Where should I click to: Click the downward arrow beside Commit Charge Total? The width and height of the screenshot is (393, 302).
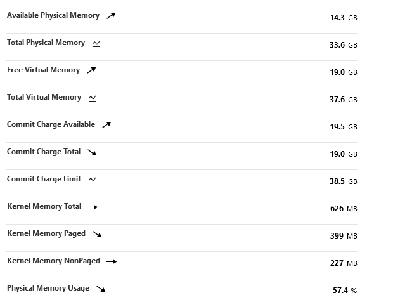click(x=92, y=152)
